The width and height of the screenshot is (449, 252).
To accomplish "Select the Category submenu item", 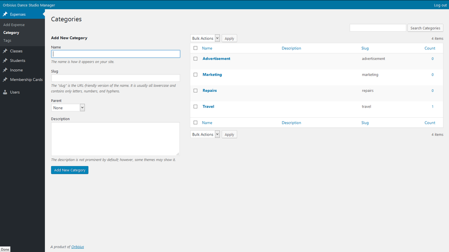I will 11,32.
